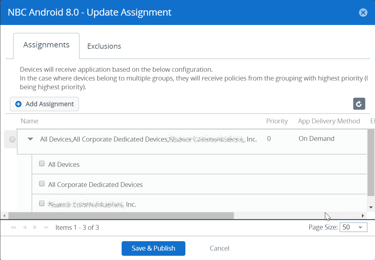Image resolution: width=375 pixels, height=260 pixels.
Task: Check the checkbox next to the Inc. group
Action: 42,203
